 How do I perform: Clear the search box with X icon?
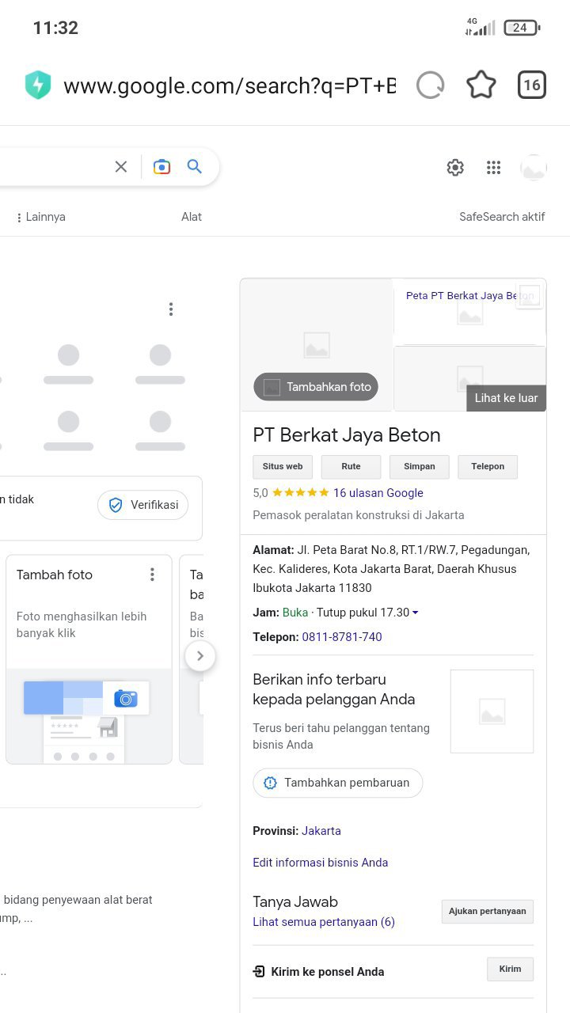(121, 167)
